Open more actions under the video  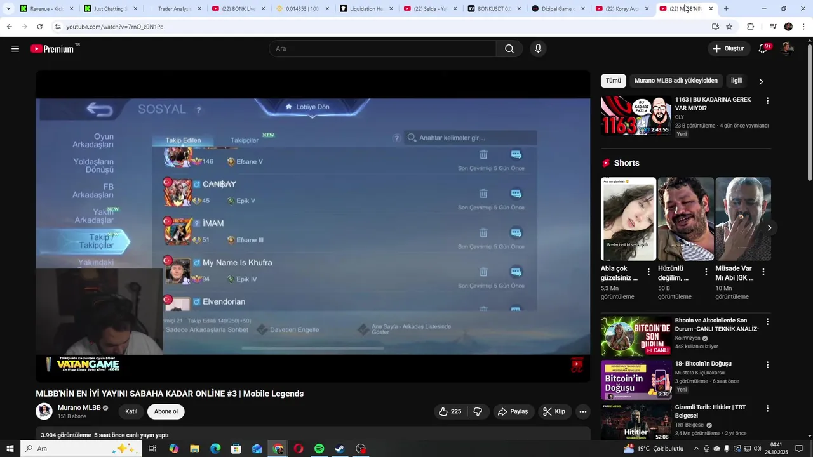point(583,411)
